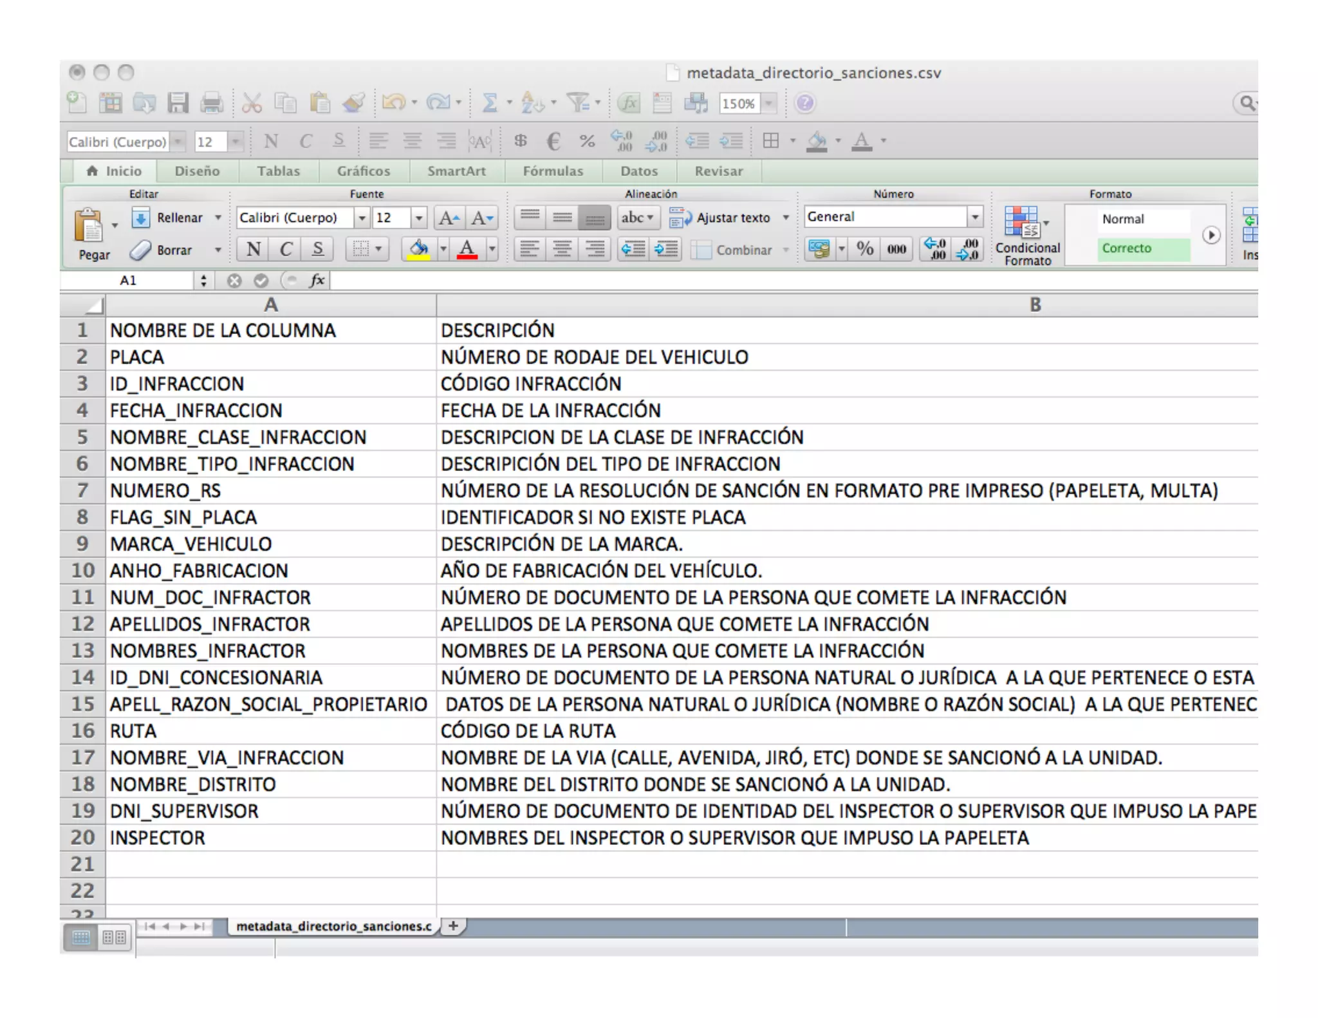
Task: Switch to the Fórmulas tab
Action: [x=553, y=171]
